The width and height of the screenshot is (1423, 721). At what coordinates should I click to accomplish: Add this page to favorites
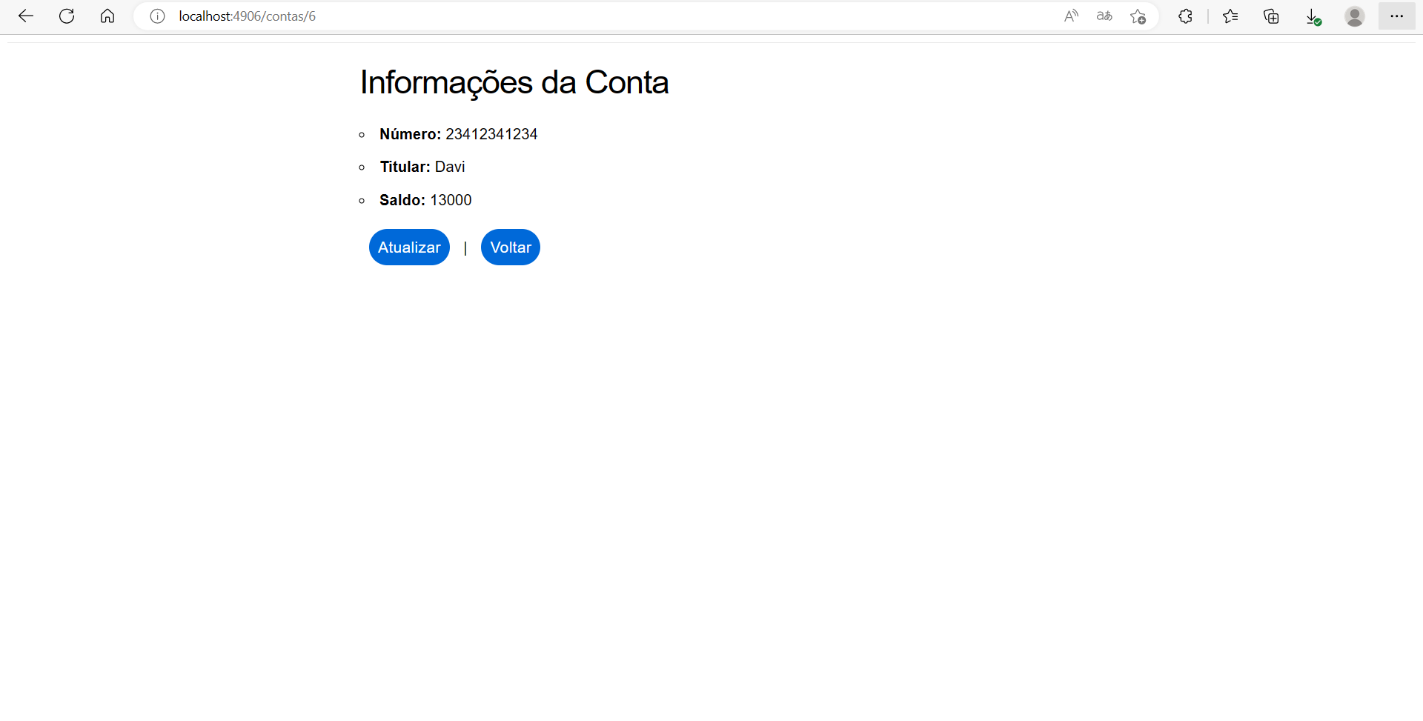tap(1138, 16)
